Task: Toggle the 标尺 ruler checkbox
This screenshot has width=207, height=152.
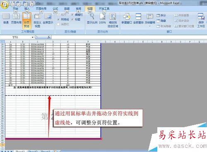Action: (58, 15)
